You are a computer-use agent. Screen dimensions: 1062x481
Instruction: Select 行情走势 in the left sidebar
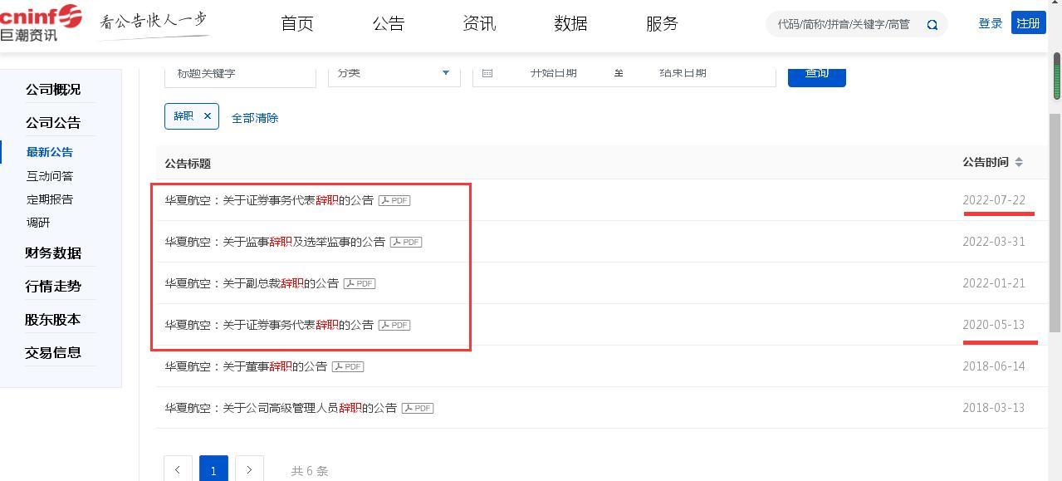click(x=53, y=287)
